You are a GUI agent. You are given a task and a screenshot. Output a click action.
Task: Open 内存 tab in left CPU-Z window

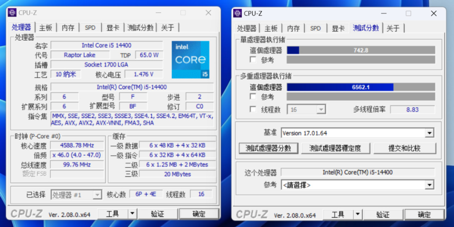coord(68,28)
